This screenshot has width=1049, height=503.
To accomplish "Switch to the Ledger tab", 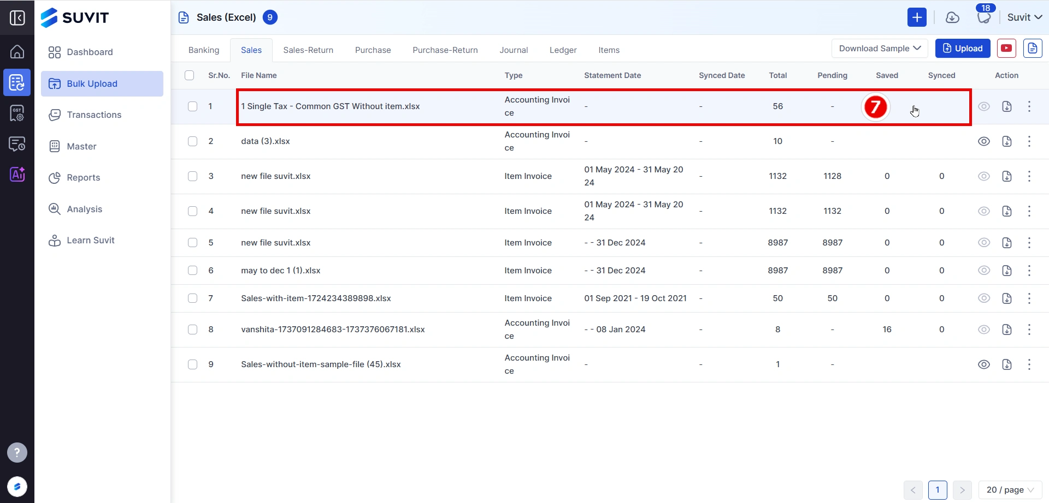I will coord(563,50).
